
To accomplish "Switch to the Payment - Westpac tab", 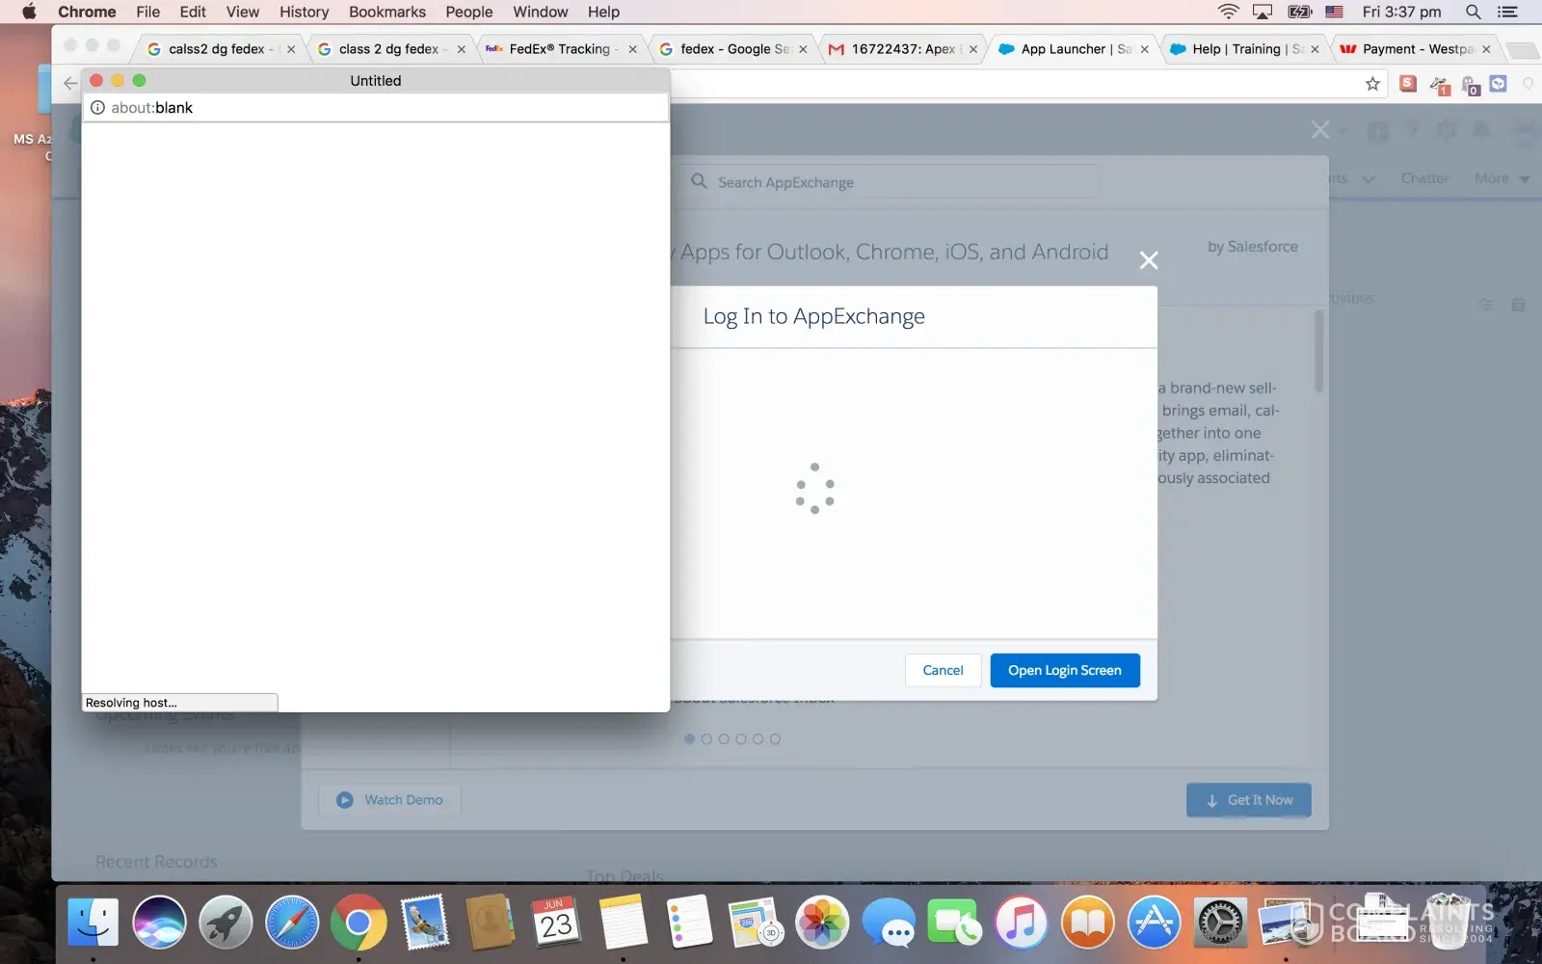I will pos(1417,49).
